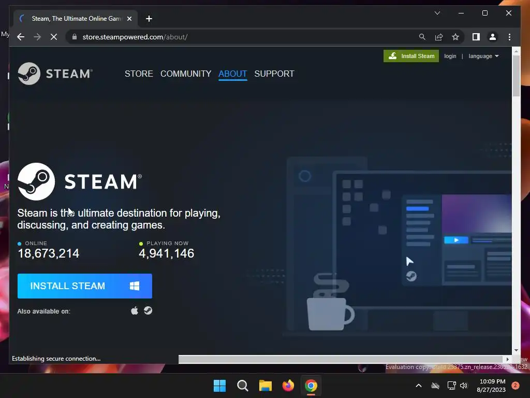Go back using the browser back arrow
This screenshot has width=530, height=398.
coord(21,37)
